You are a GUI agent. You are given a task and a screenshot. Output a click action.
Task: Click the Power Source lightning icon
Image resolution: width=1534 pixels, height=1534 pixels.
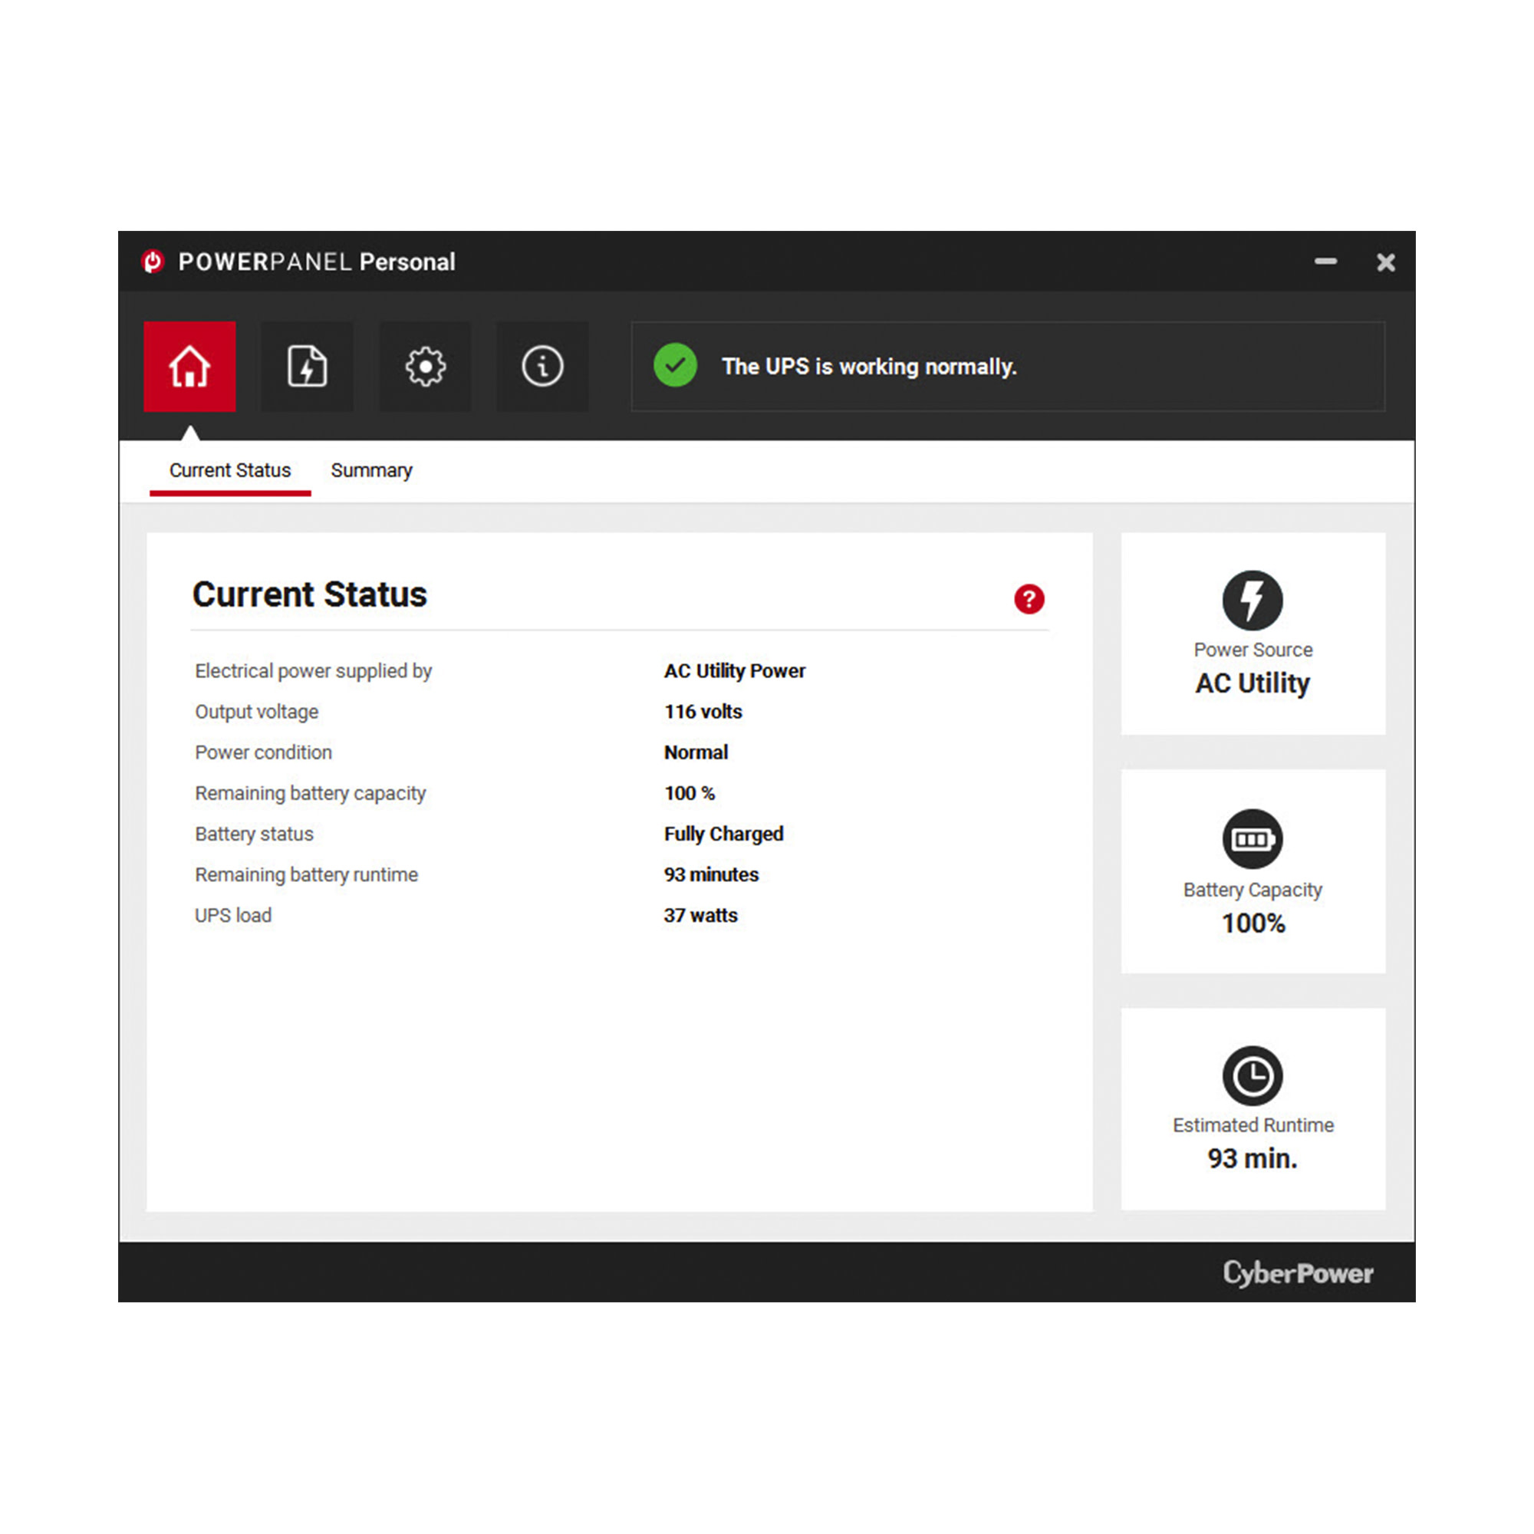[1251, 600]
